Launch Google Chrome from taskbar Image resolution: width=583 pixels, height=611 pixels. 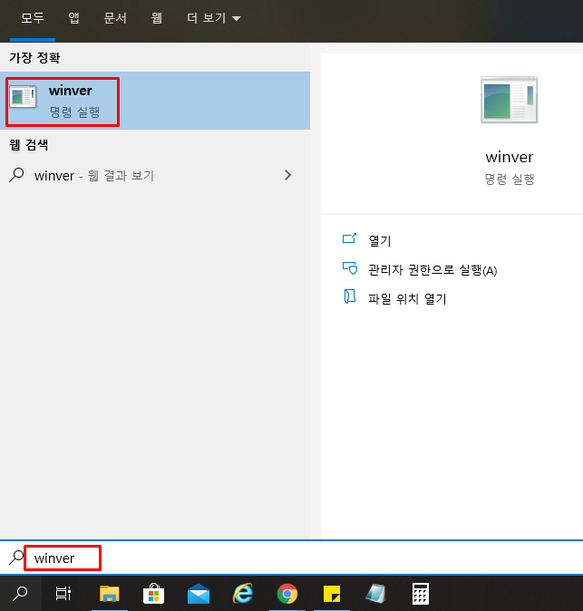[x=287, y=593]
